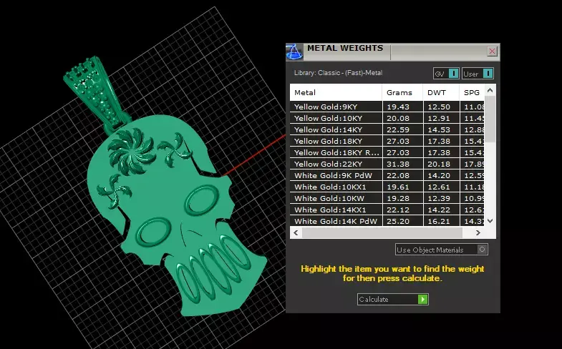Viewport: 562px width, 349px height.
Task: Click the table's scroll up arrow
Action: point(490,91)
